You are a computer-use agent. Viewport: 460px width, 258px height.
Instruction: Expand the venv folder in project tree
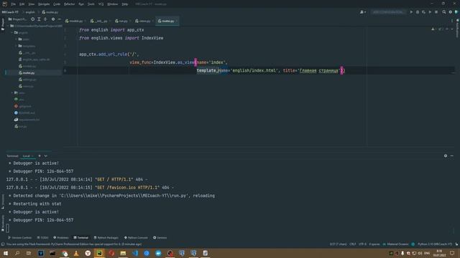pos(12,92)
